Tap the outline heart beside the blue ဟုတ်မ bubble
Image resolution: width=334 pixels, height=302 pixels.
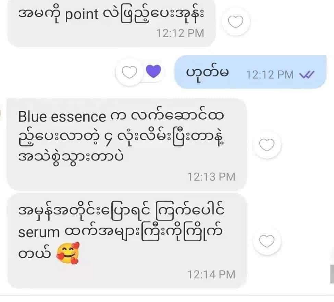[x=129, y=72]
